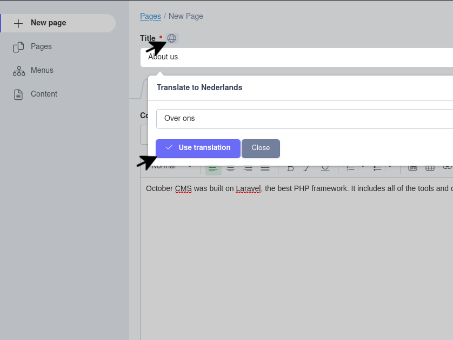The height and width of the screenshot is (340, 453).
Task: Click the center align toolbar icon
Action: coord(230,168)
